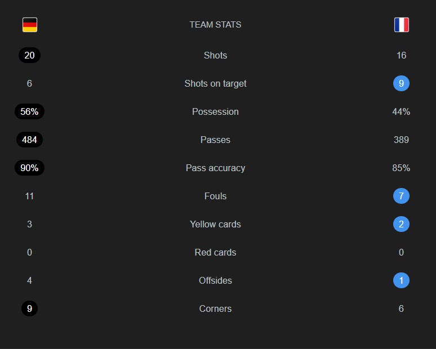Select the Corners stat label

click(215, 308)
